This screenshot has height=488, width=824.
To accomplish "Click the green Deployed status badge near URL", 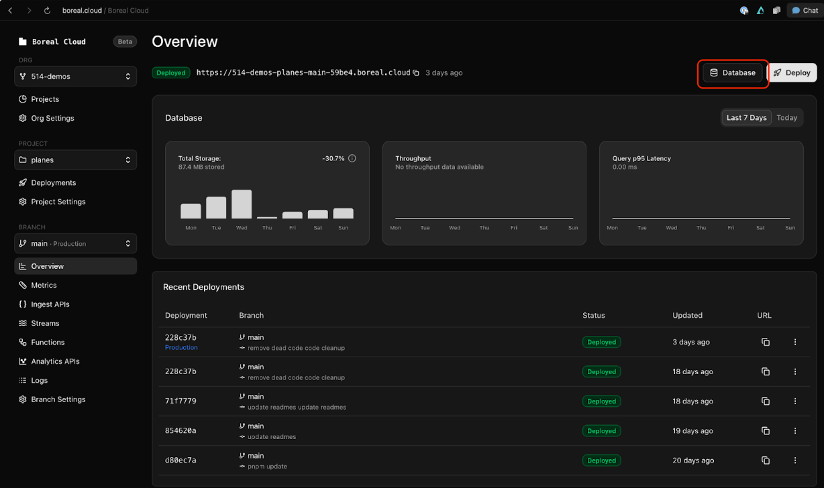I will 171,72.
